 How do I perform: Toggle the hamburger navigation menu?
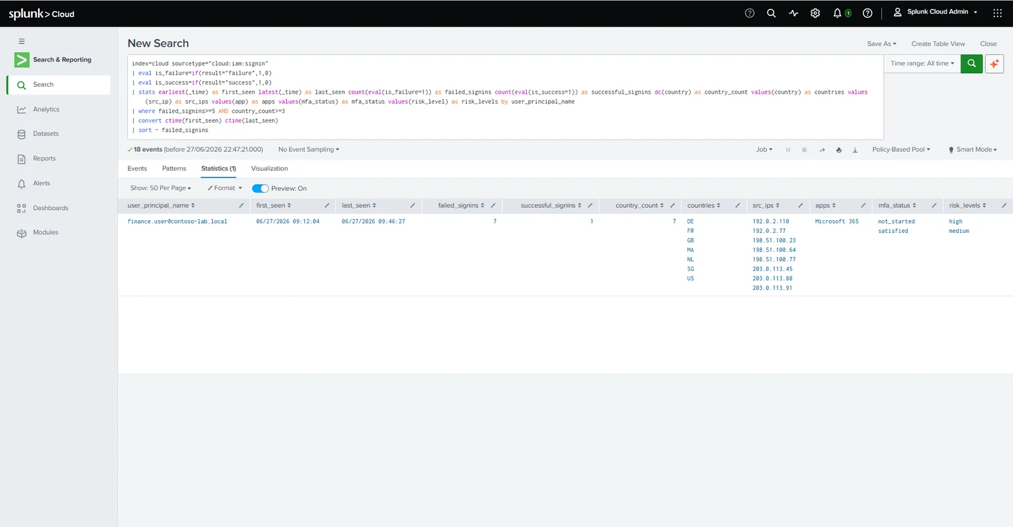(22, 41)
